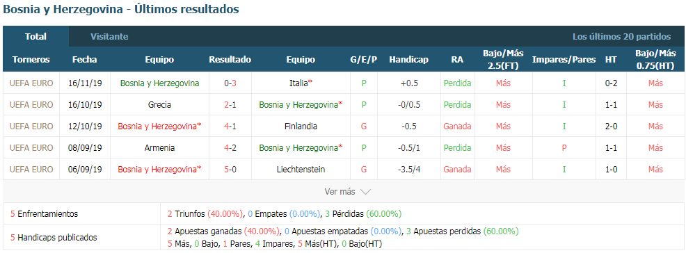
Task: Open Italia team link
Action: (298, 83)
